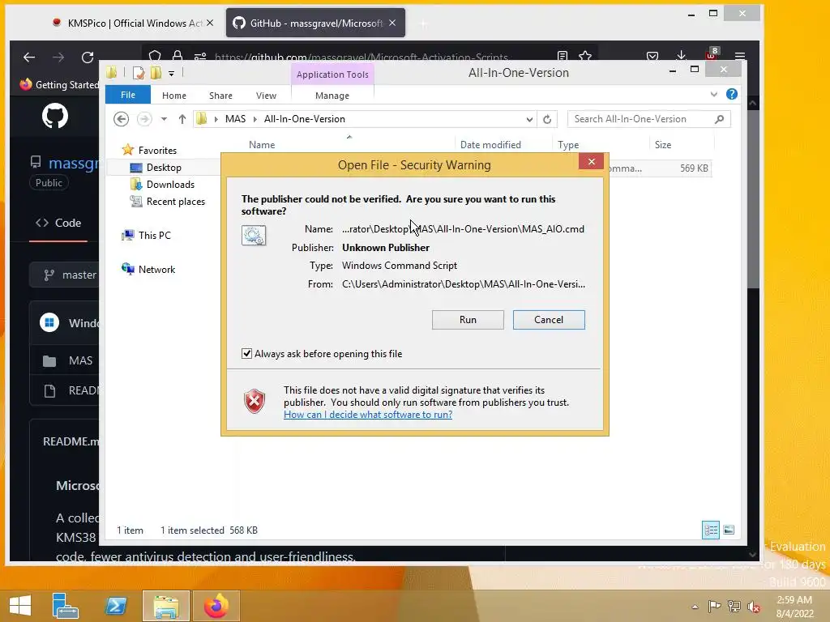Open Firefox hamburger application menu
Image resolution: width=830 pixels, height=622 pixels.
click(740, 56)
